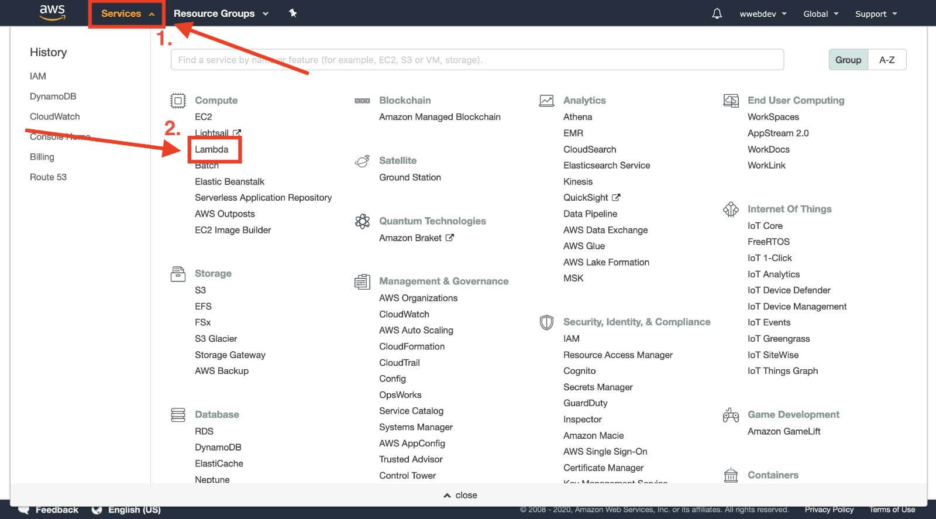
Task: Click the Quantum Technologies atom icon
Action: [362, 221]
